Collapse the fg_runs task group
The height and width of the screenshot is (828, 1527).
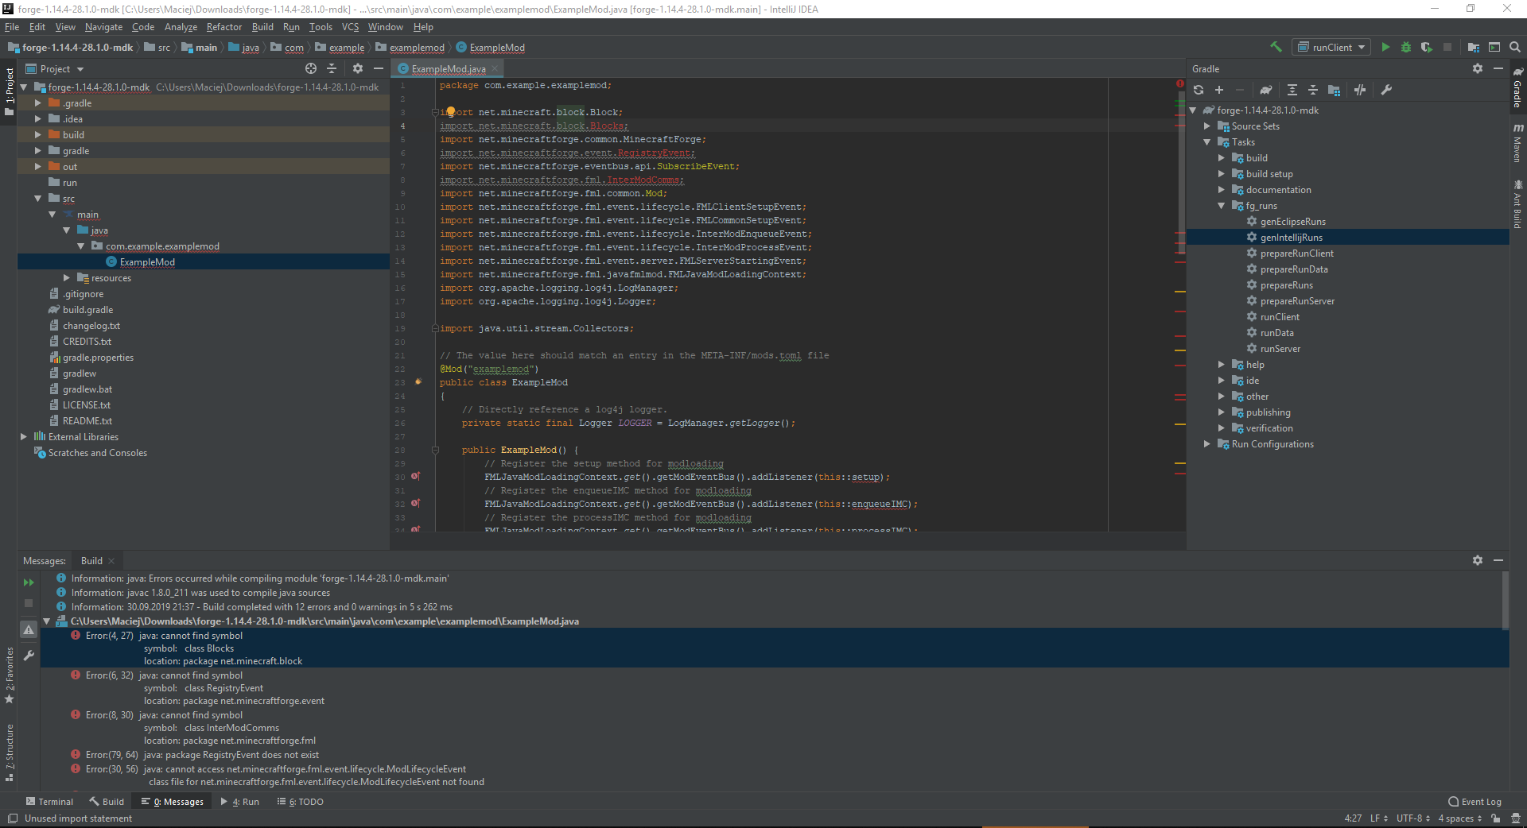(1222, 206)
